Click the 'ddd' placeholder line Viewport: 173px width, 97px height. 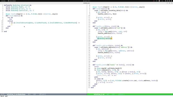(x=11, y=19)
